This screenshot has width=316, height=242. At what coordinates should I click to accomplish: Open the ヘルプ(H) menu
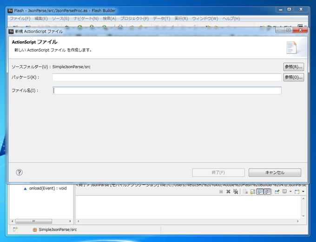(231, 19)
